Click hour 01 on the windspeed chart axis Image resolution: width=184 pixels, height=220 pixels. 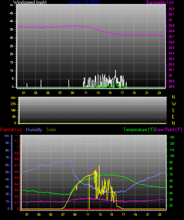pyautogui.click(x=24, y=93)
